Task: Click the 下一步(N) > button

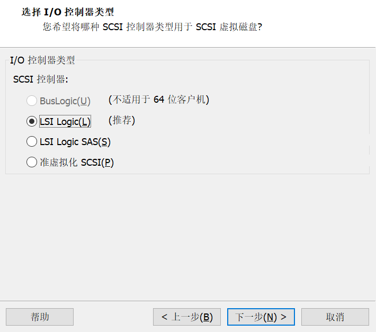Action: pyautogui.click(x=261, y=317)
